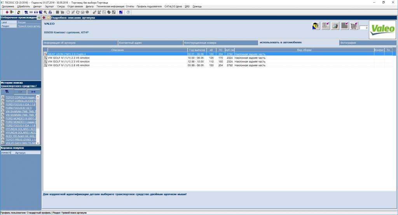Viewport: 398px width, 215px height.
Task: Open the Программа menu
Action: click(8, 7)
